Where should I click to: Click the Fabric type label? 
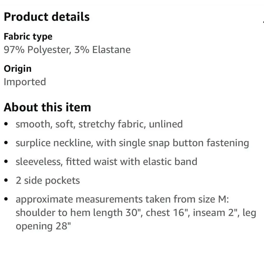28,36
